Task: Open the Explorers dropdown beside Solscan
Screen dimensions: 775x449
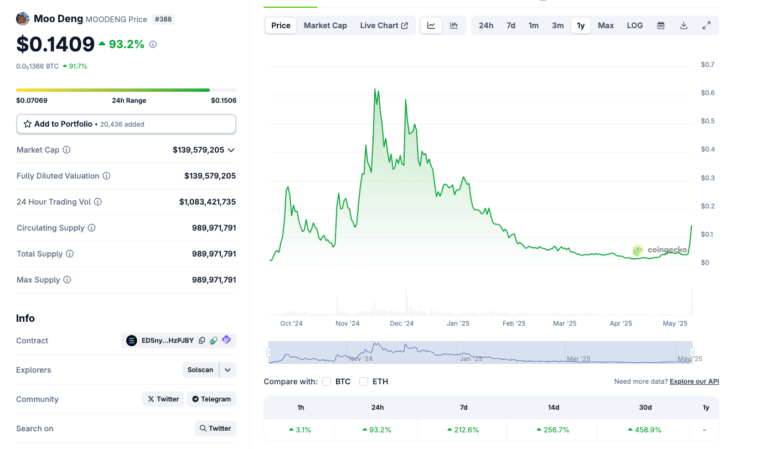Action: pos(228,369)
